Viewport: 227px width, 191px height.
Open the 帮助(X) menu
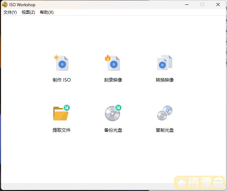[x=47, y=12]
